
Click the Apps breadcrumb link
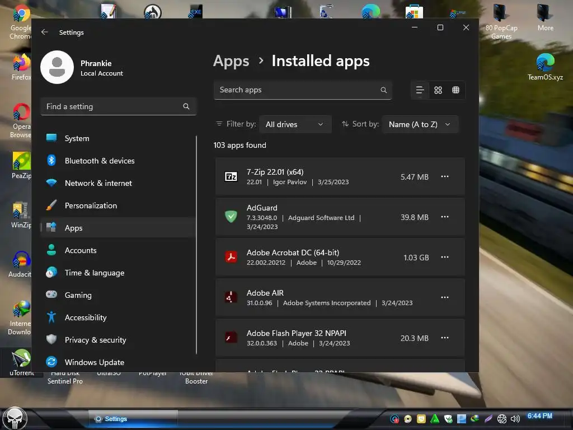click(x=231, y=61)
